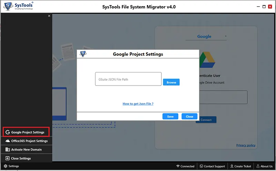Close the SysTools application with red X
276x171 pixels.
point(270,7)
